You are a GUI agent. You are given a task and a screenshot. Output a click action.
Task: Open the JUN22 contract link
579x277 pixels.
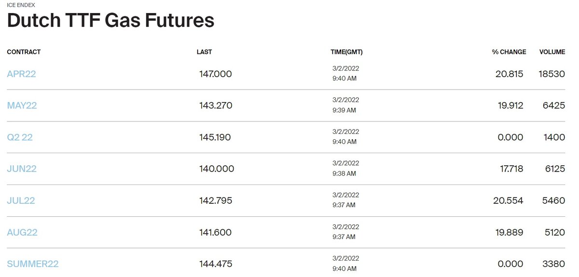(22, 169)
